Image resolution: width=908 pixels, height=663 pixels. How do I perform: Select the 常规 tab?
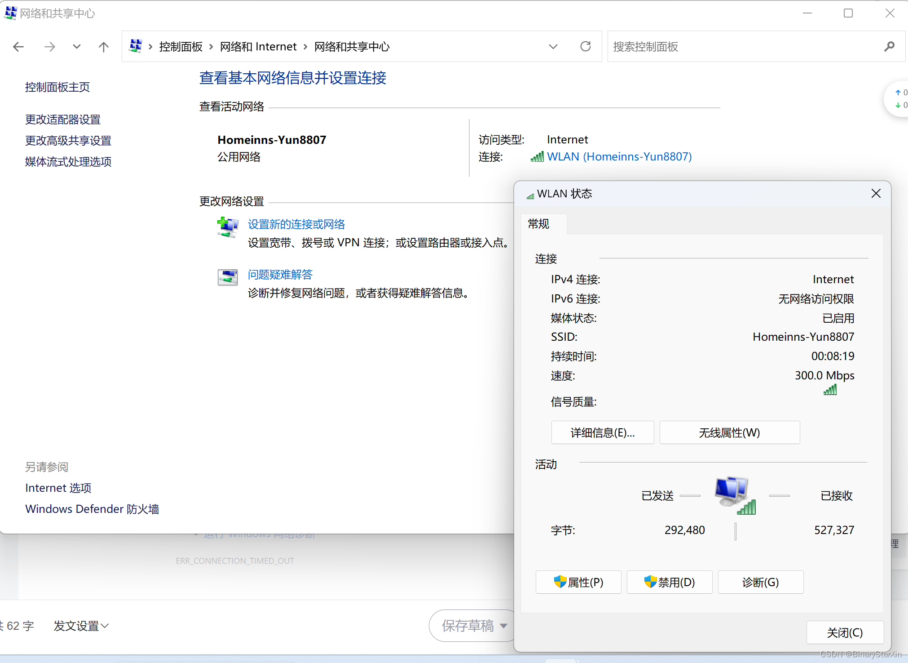(x=539, y=224)
